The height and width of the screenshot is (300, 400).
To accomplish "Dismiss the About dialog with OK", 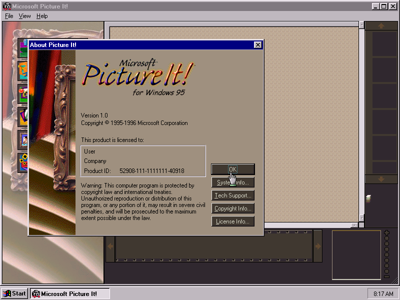I will (232, 169).
